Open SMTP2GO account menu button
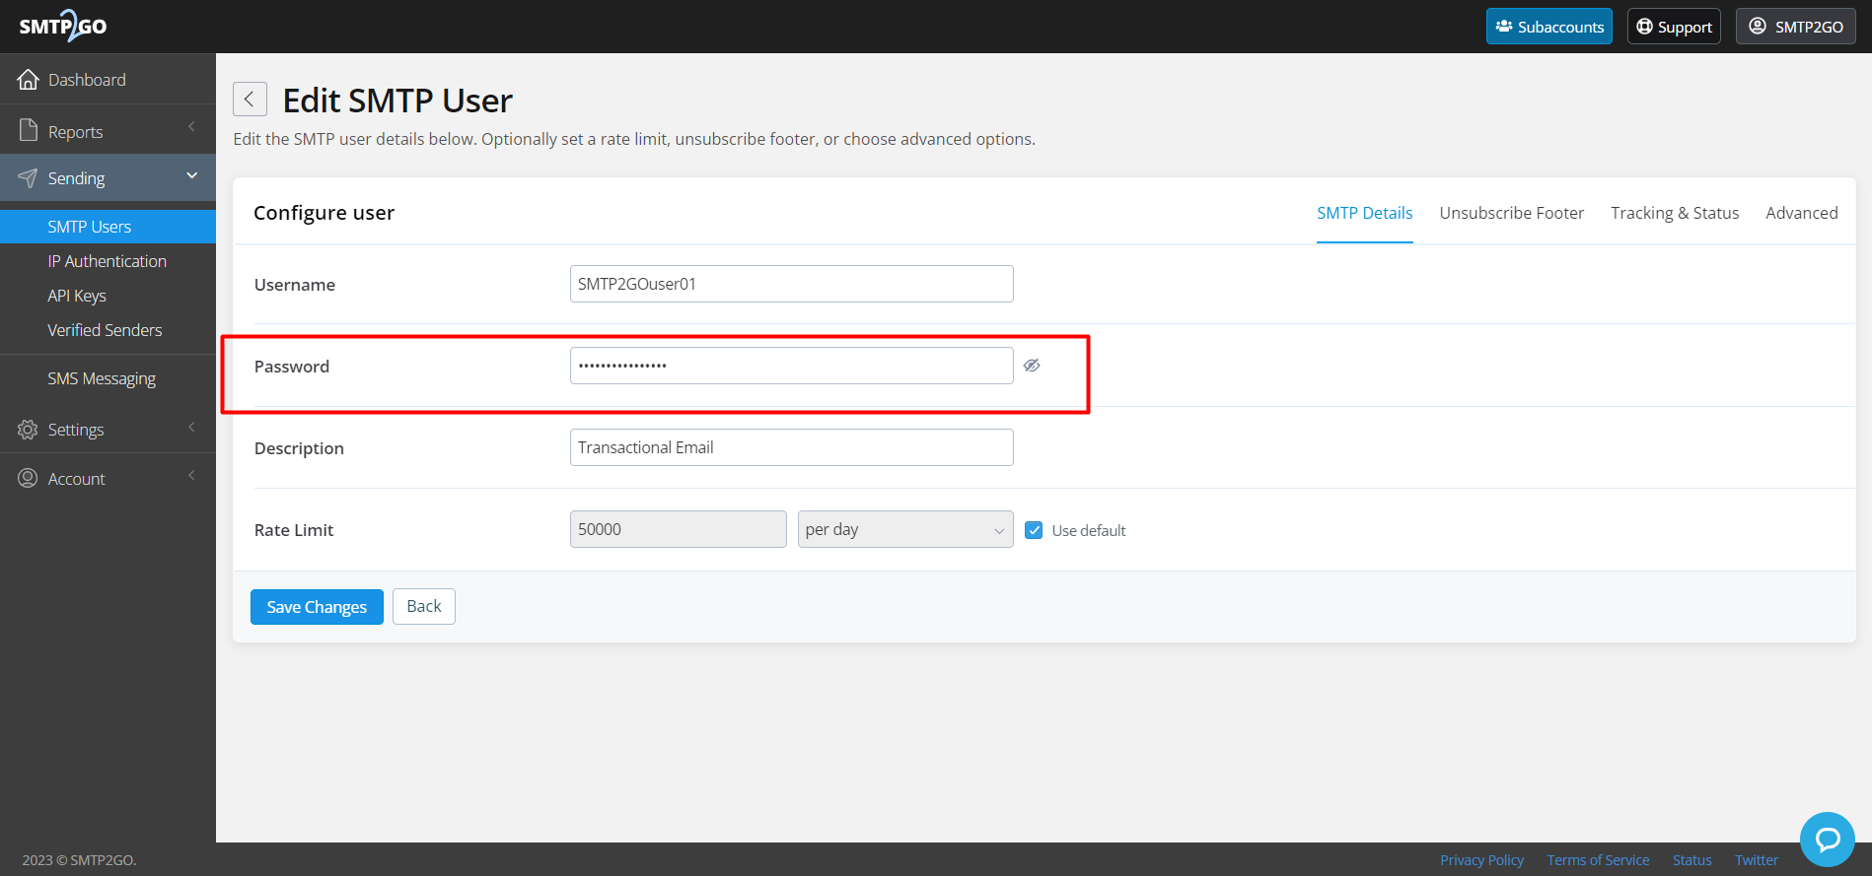1872x876 pixels. pyautogui.click(x=1796, y=27)
